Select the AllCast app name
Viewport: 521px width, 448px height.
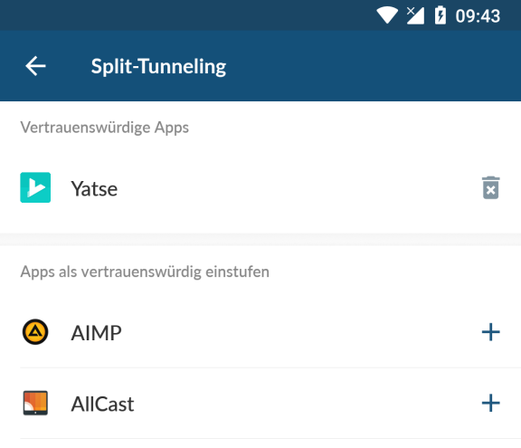coord(103,405)
